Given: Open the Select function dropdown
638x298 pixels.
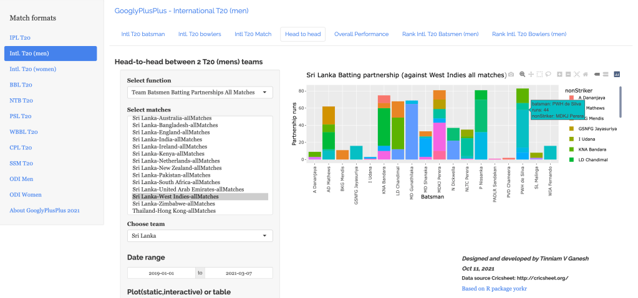Looking at the screenshot, I should (x=200, y=93).
